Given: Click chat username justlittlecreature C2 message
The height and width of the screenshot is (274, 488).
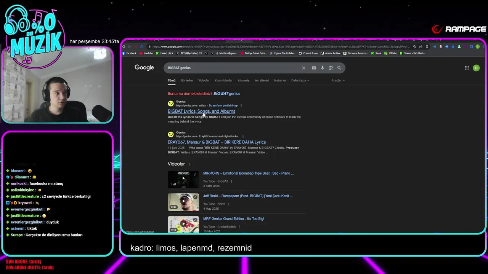Looking at the screenshot, I should pyautogui.click(x=25, y=196).
